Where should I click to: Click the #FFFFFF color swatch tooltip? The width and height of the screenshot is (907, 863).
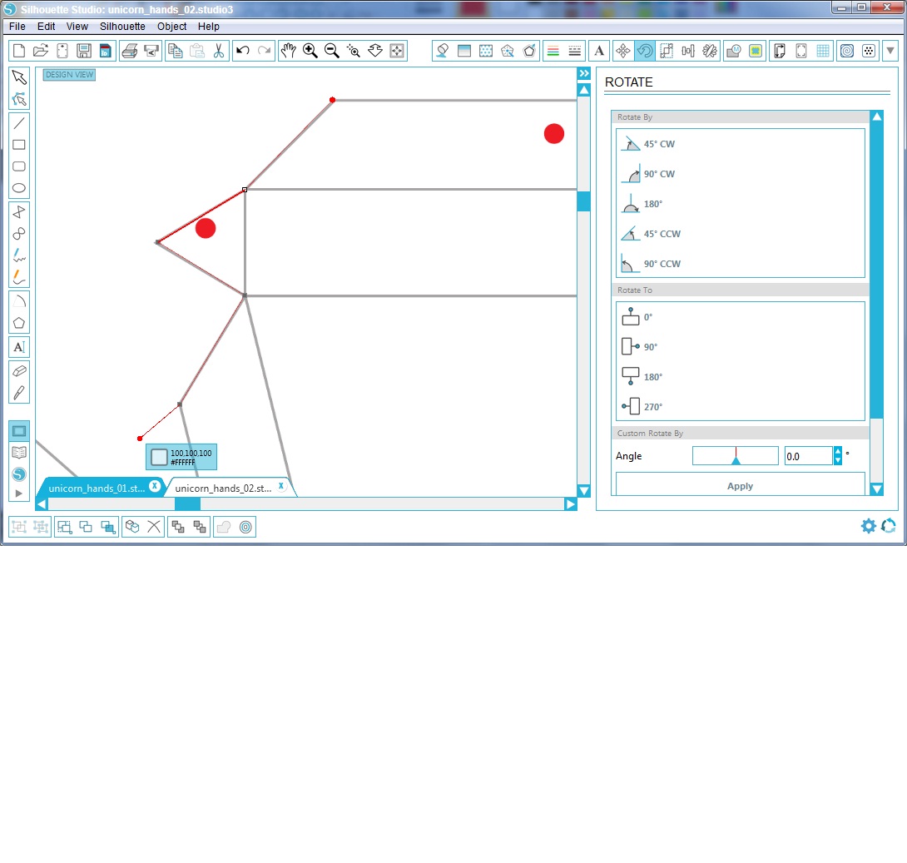point(181,457)
